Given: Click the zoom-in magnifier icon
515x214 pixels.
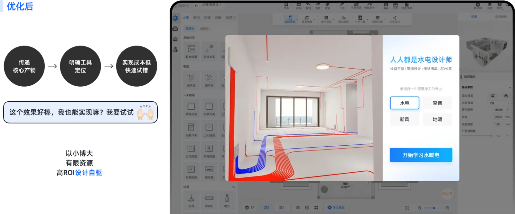Looking at the screenshot, I should (447, 208).
